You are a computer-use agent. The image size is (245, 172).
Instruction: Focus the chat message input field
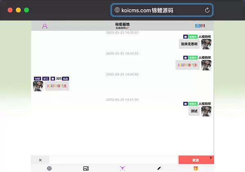point(114,160)
